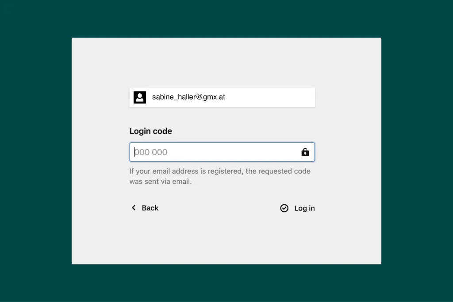Click the helper text about registered email
Image resolution: width=453 pixels, height=302 pixels.
pos(220,171)
